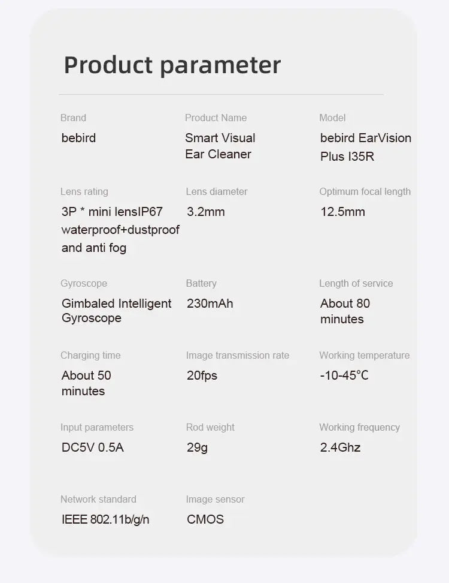The width and height of the screenshot is (449, 583).
Task: Select the Brand value bebird
Action: coord(78,138)
